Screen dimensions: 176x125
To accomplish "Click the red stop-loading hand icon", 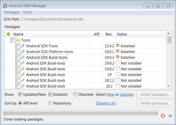I will coord(163,116).
